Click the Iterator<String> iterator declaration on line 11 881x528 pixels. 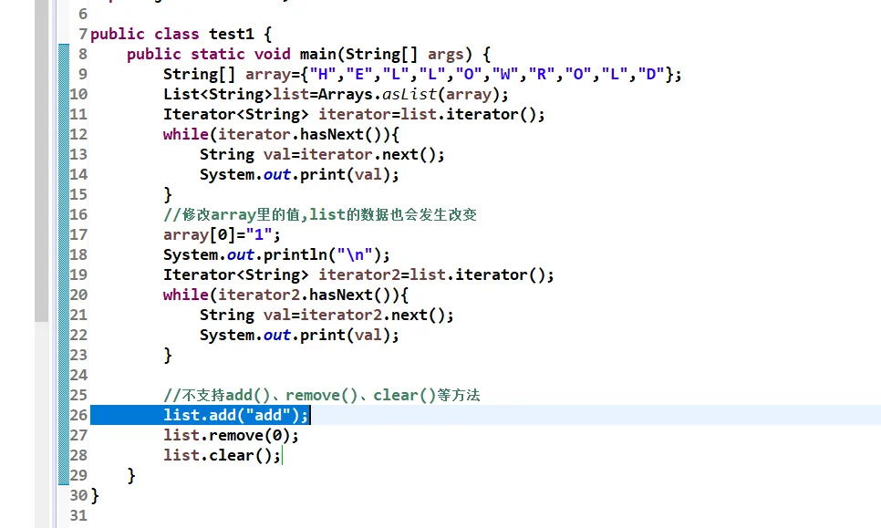(x=354, y=115)
